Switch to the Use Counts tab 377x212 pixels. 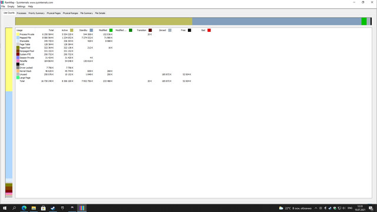coord(9,13)
